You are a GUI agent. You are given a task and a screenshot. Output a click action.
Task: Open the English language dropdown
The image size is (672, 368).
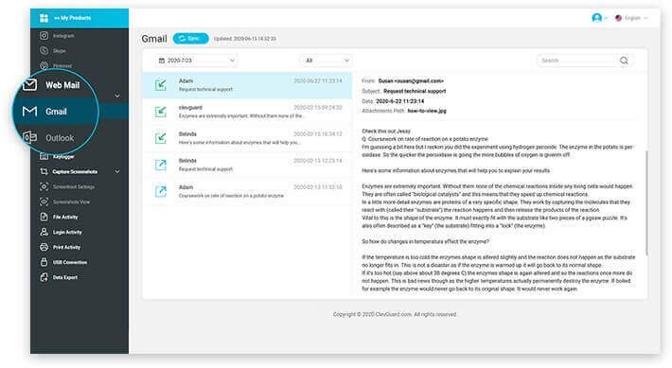point(632,18)
